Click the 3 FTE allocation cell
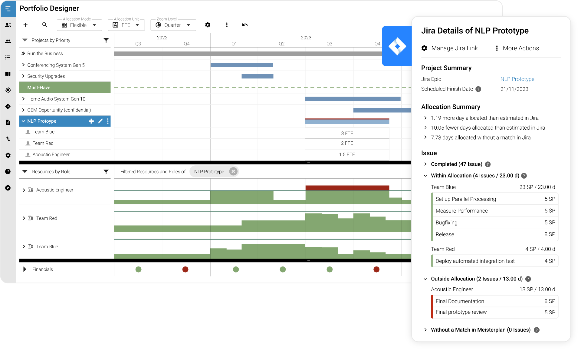Screen dimensions: 581x354 (x=347, y=133)
